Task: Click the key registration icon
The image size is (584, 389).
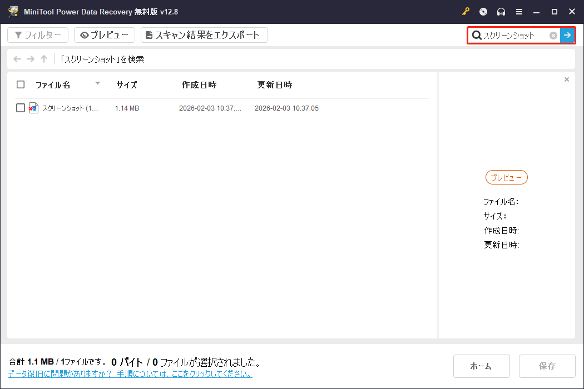Action: point(466,12)
